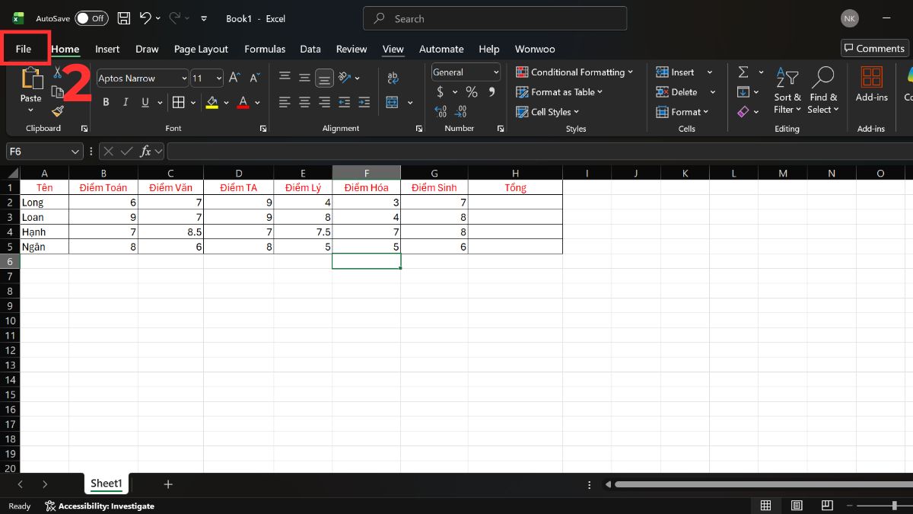This screenshot has width=913, height=514.
Task: Open the Aptos Narrow font dropdown
Action: [185, 78]
